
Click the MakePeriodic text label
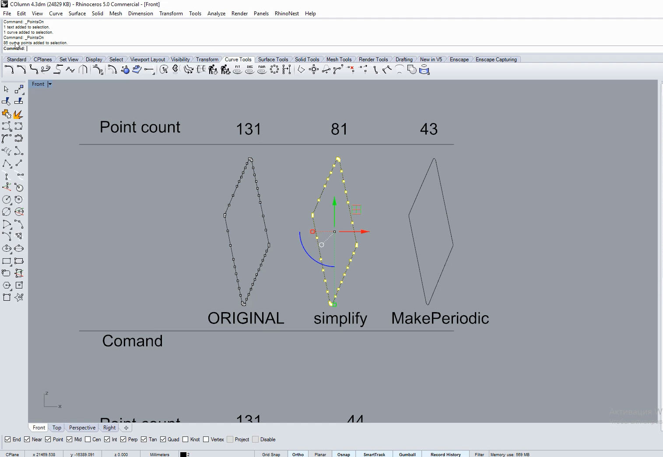(x=440, y=318)
